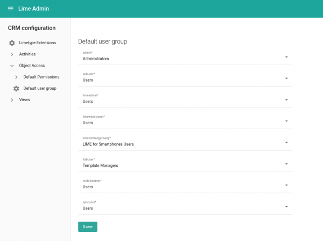Open the admin group dropdown
The image size is (323, 241).
coord(286,56)
